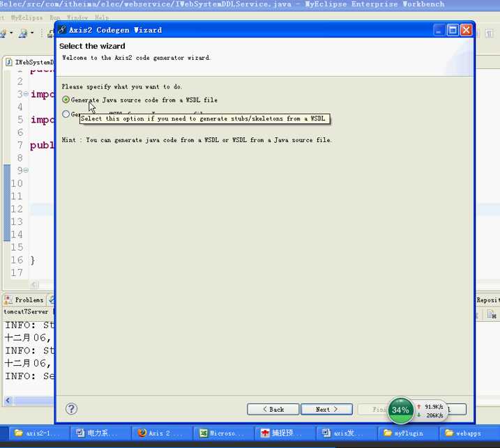500x448 pixels.
Task: Select Generate Java source code from WSDL radio
Action: click(66, 100)
